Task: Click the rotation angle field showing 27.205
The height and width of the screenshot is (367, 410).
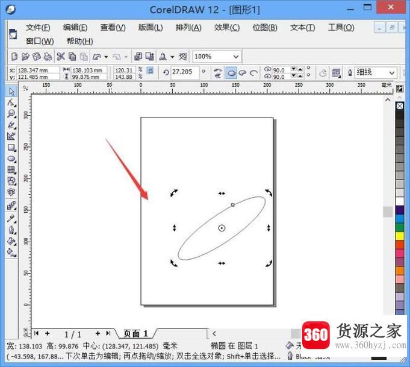Action: click(185, 72)
